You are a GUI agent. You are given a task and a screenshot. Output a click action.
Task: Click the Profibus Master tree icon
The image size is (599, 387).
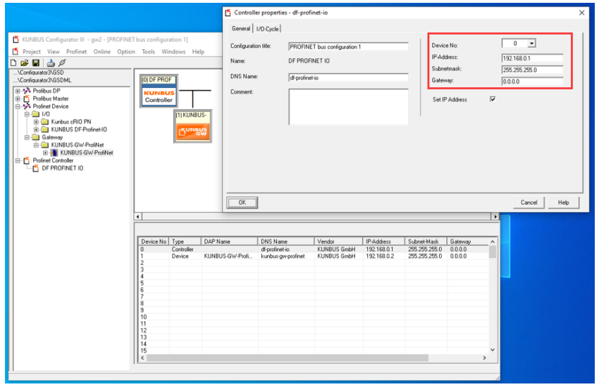27,99
